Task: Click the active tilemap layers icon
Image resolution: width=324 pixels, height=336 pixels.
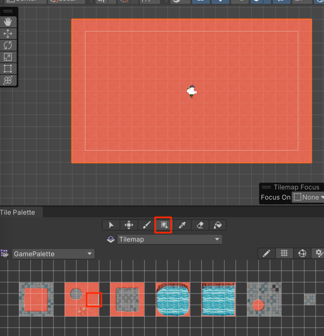Action: click(x=111, y=239)
